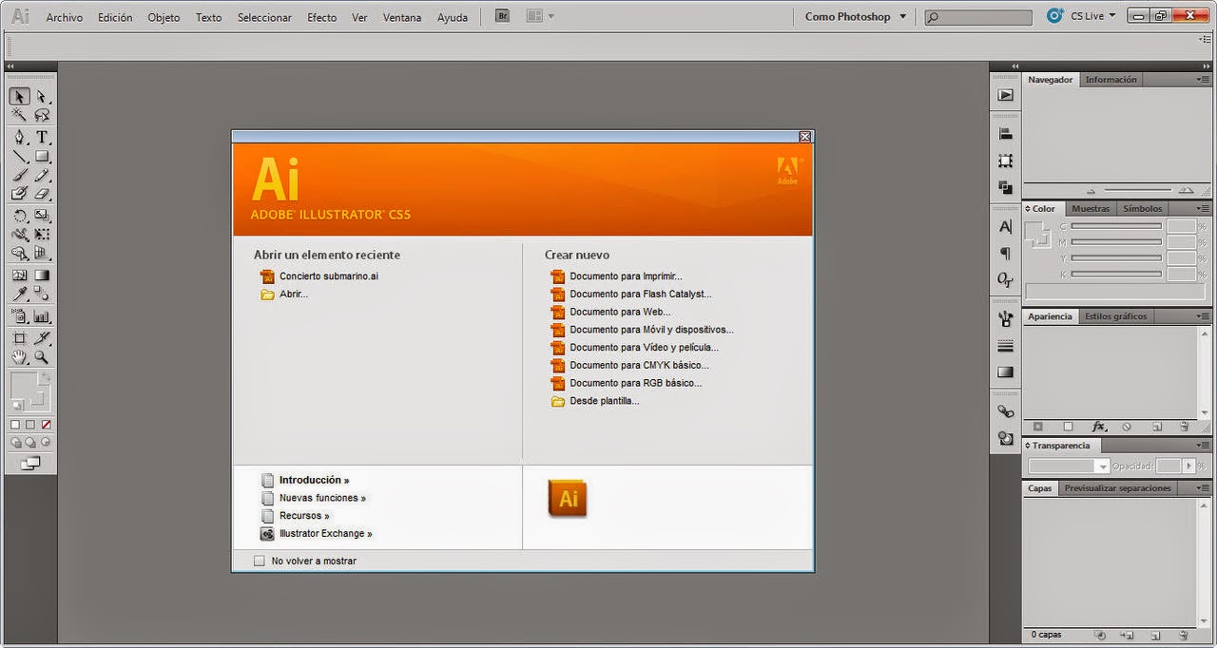
Task: Open the Character panel icon in the right dock
Action: pos(1005,226)
